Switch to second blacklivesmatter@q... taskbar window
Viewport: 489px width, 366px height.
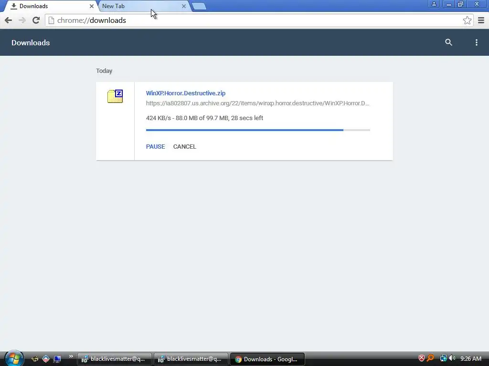pos(191,359)
